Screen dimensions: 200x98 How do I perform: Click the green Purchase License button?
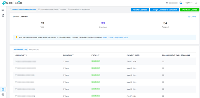coord(190,10)
